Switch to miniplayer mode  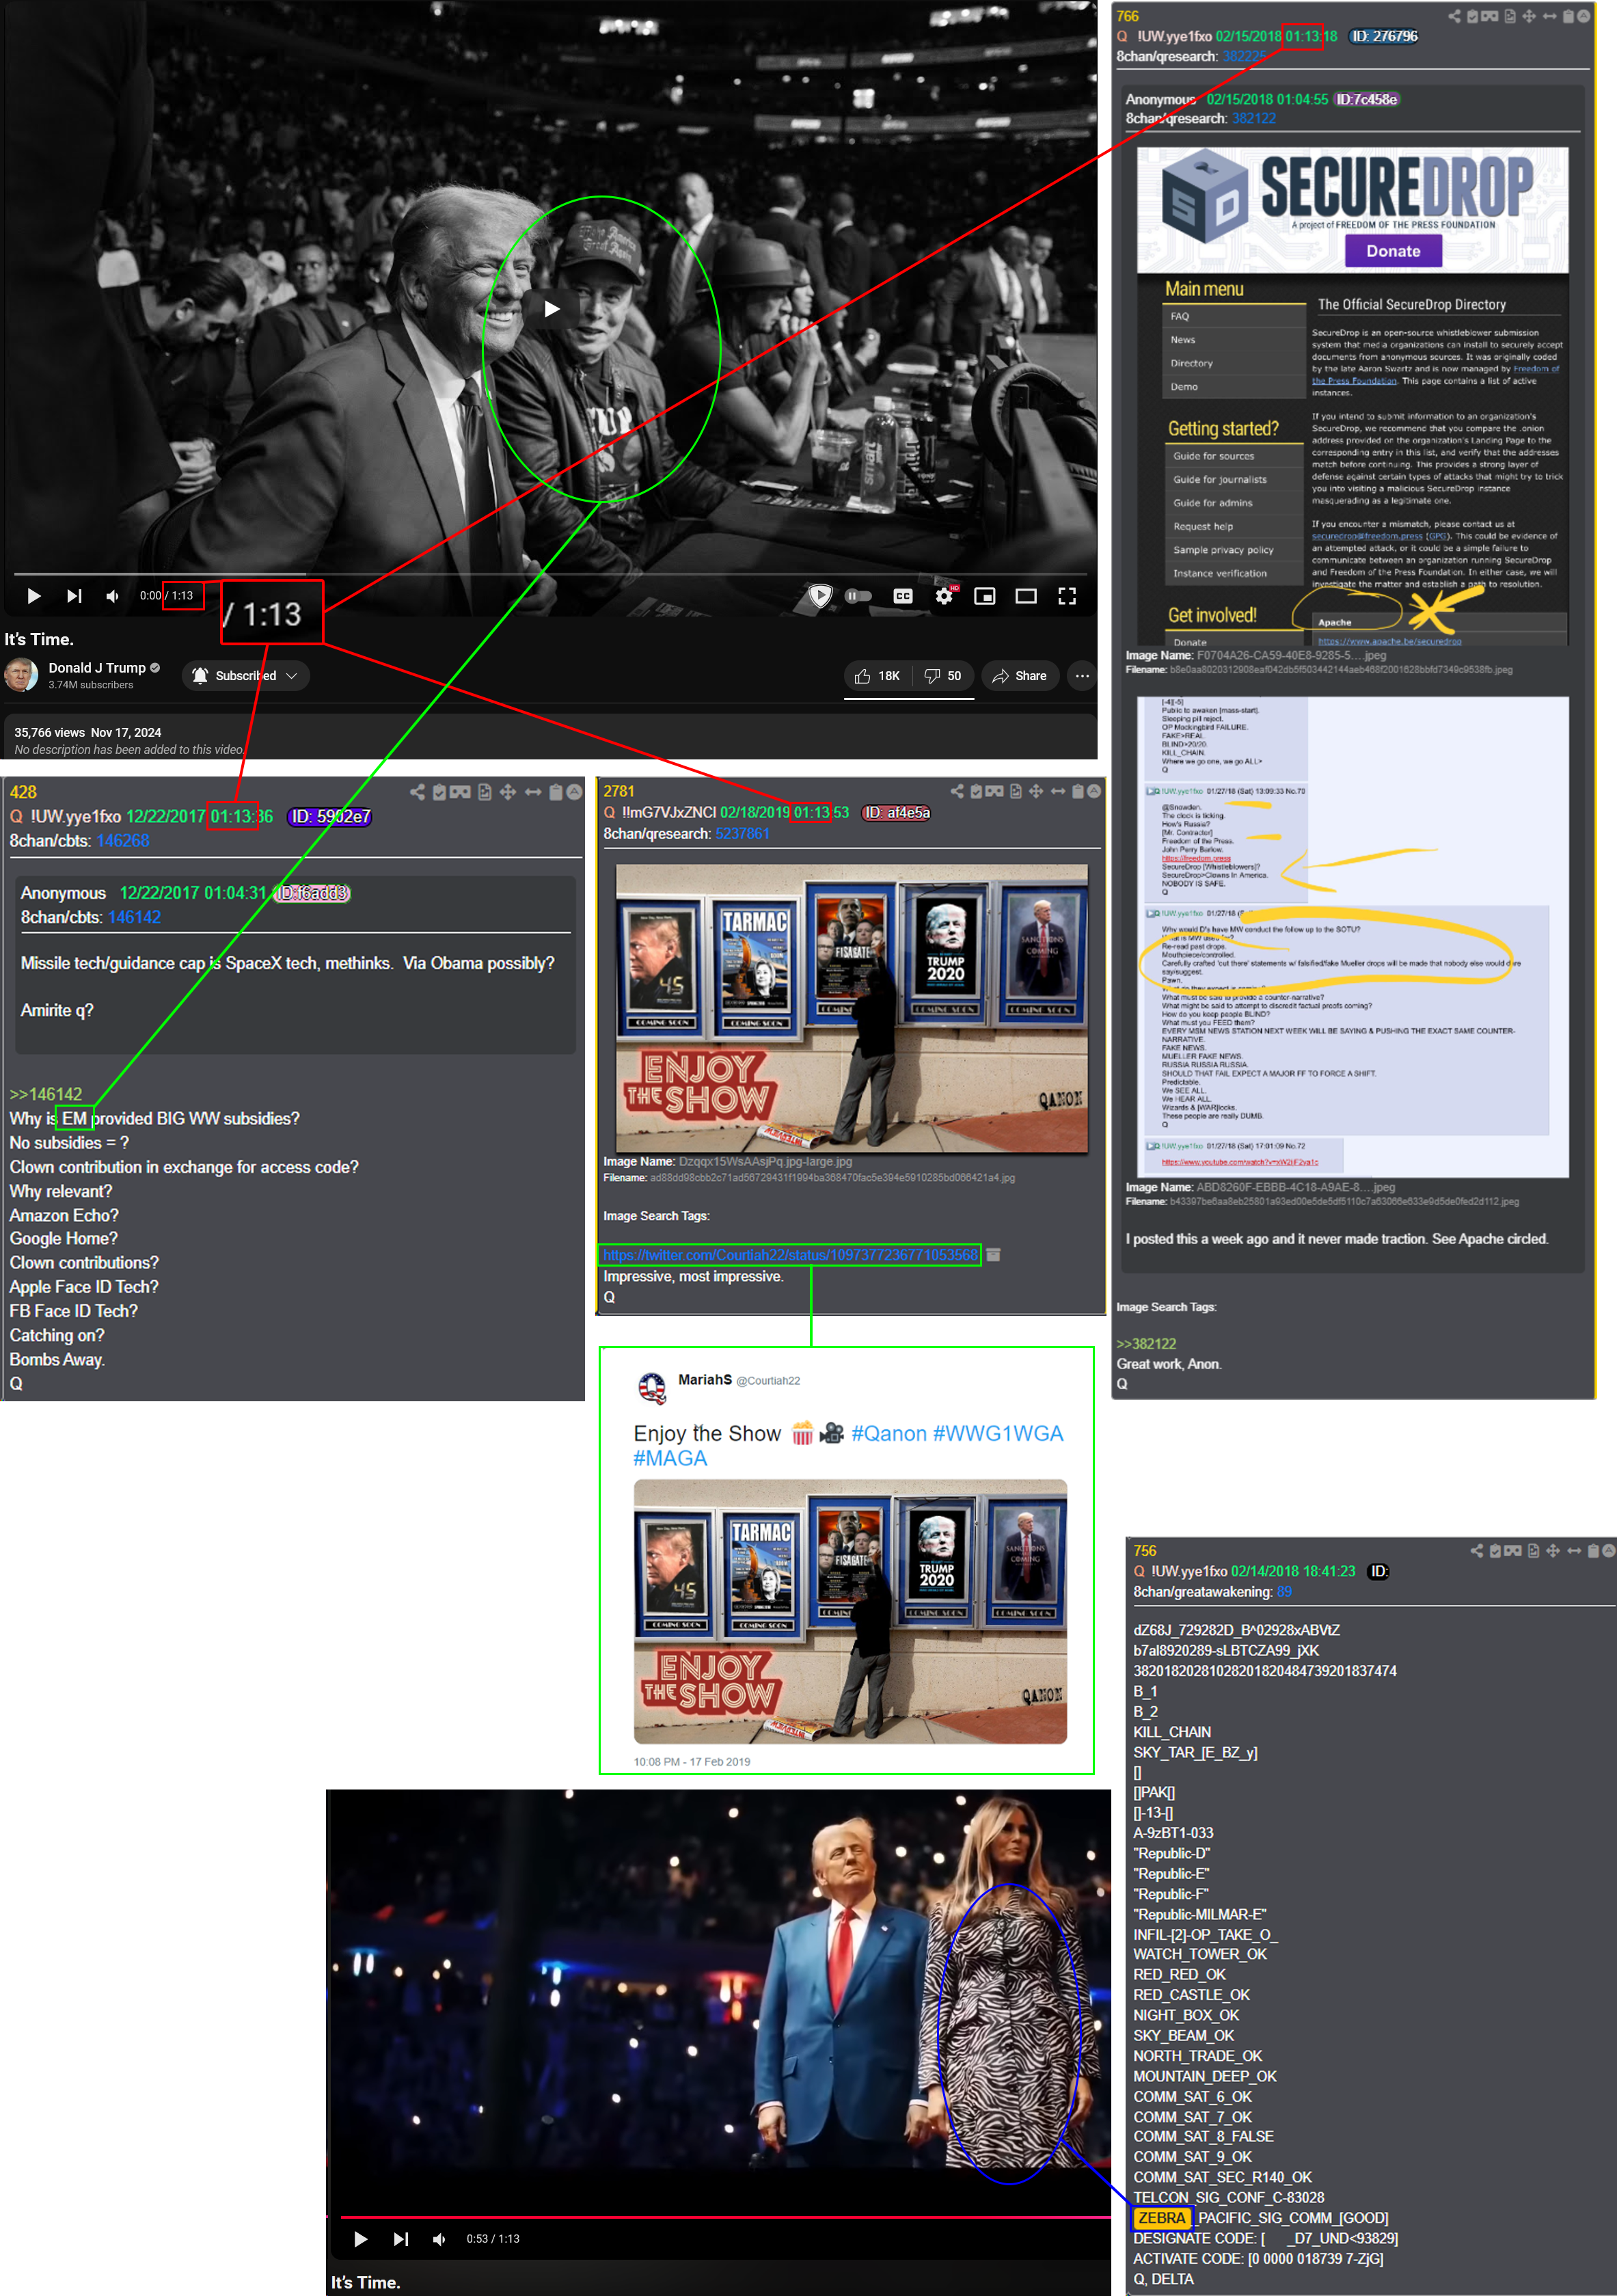(985, 596)
